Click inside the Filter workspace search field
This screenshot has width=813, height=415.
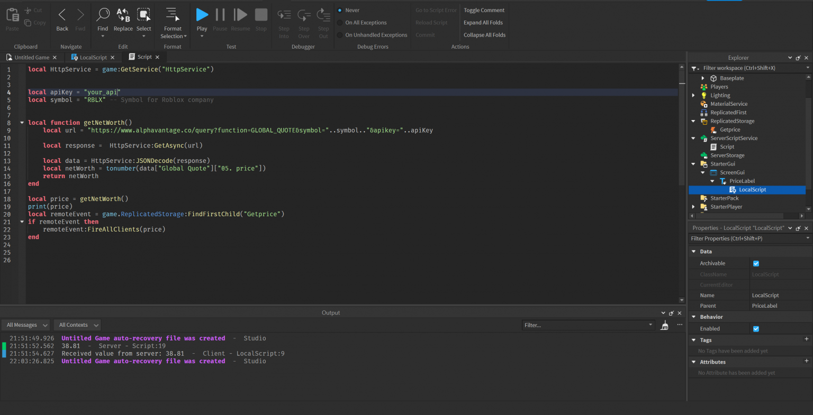tap(752, 68)
